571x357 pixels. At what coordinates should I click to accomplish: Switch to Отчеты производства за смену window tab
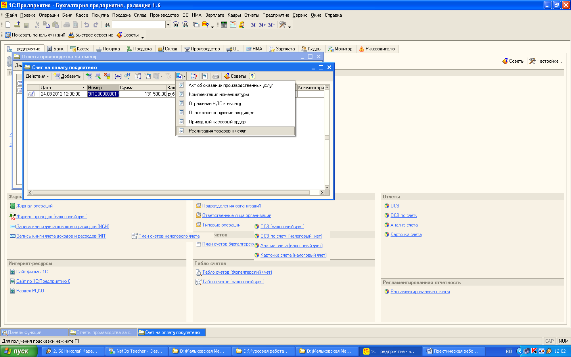click(x=103, y=332)
